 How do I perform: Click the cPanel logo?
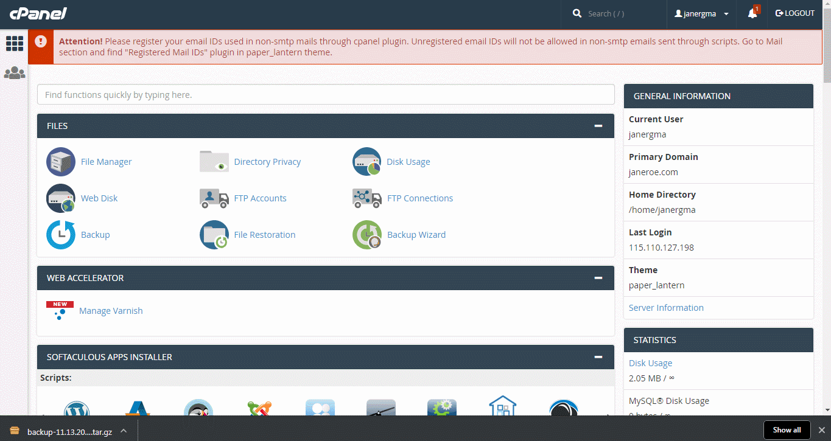38,13
